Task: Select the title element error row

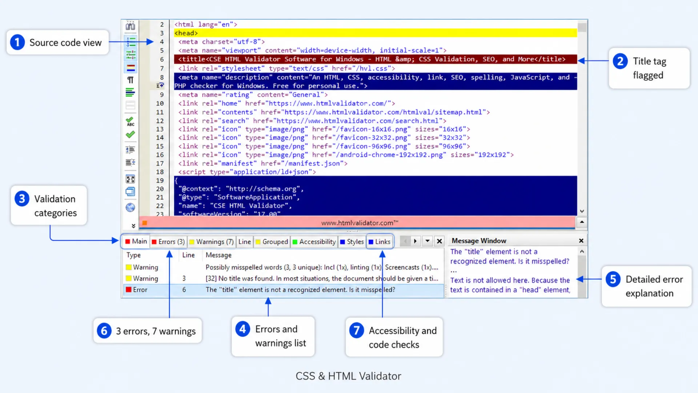Action: pyautogui.click(x=284, y=290)
